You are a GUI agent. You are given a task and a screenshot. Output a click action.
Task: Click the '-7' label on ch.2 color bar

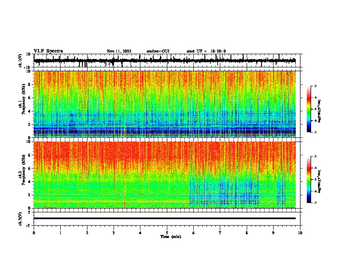(315, 203)
